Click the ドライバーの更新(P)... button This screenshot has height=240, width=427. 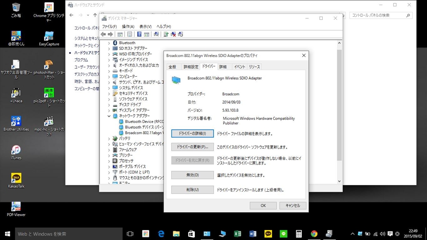click(x=192, y=147)
